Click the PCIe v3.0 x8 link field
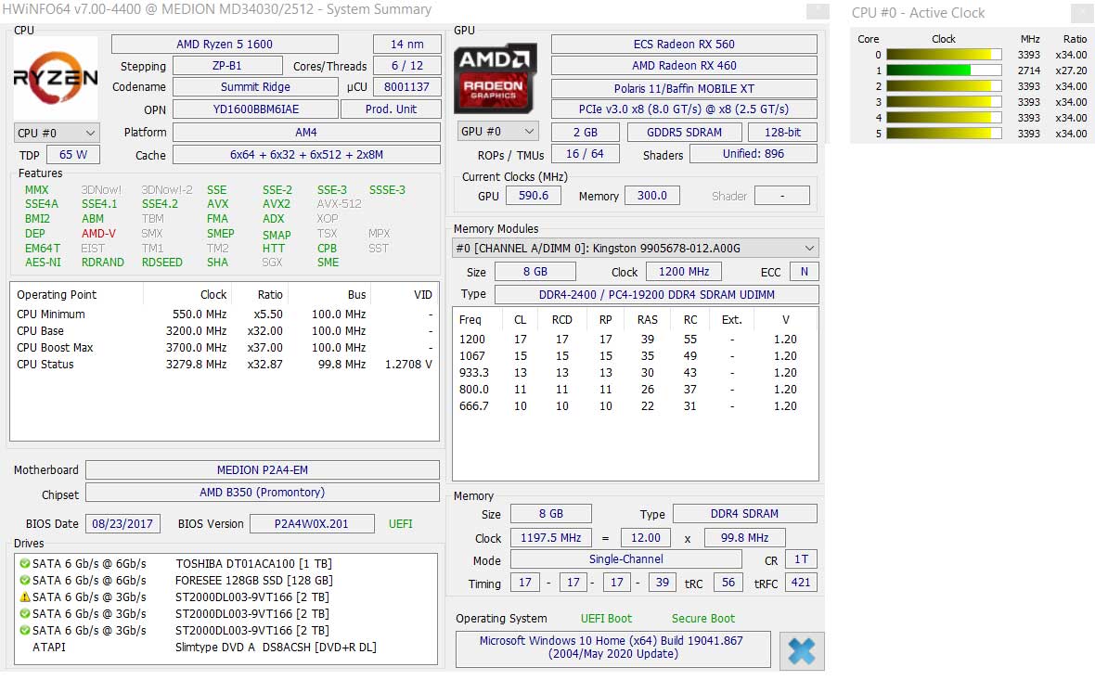 pyautogui.click(x=684, y=109)
